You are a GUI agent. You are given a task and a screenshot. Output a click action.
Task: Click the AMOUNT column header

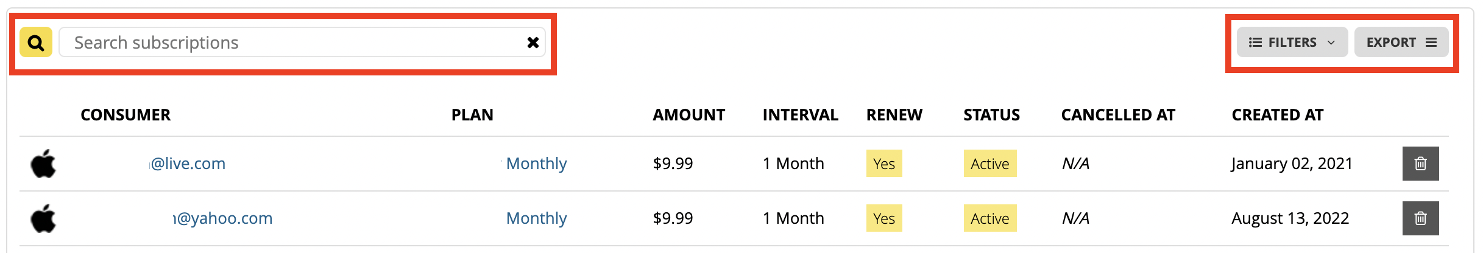pyautogui.click(x=688, y=115)
